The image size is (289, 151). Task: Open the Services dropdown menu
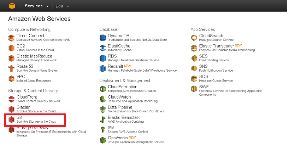point(36,6)
